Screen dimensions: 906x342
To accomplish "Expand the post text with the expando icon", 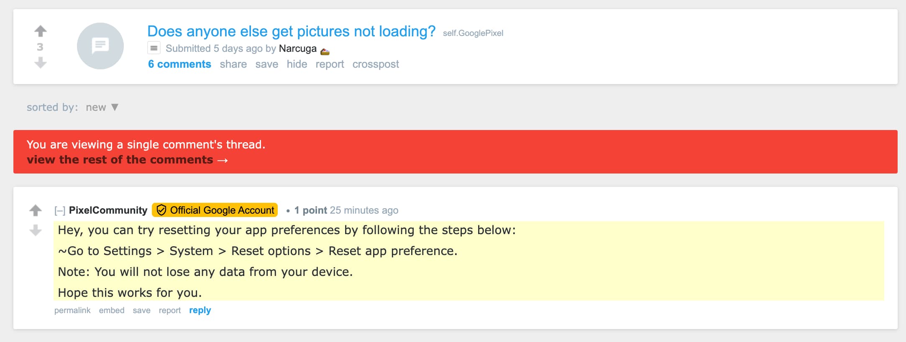I will click(154, 48).
